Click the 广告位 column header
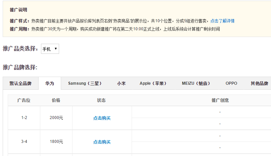This screenshot has height=156, width=271. [x=24, y=100]
